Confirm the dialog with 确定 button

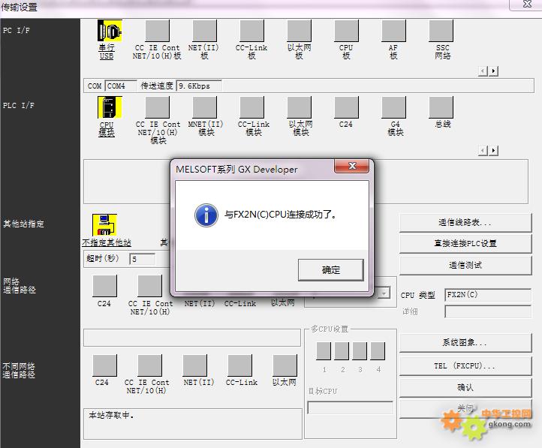tap(331, 269)
